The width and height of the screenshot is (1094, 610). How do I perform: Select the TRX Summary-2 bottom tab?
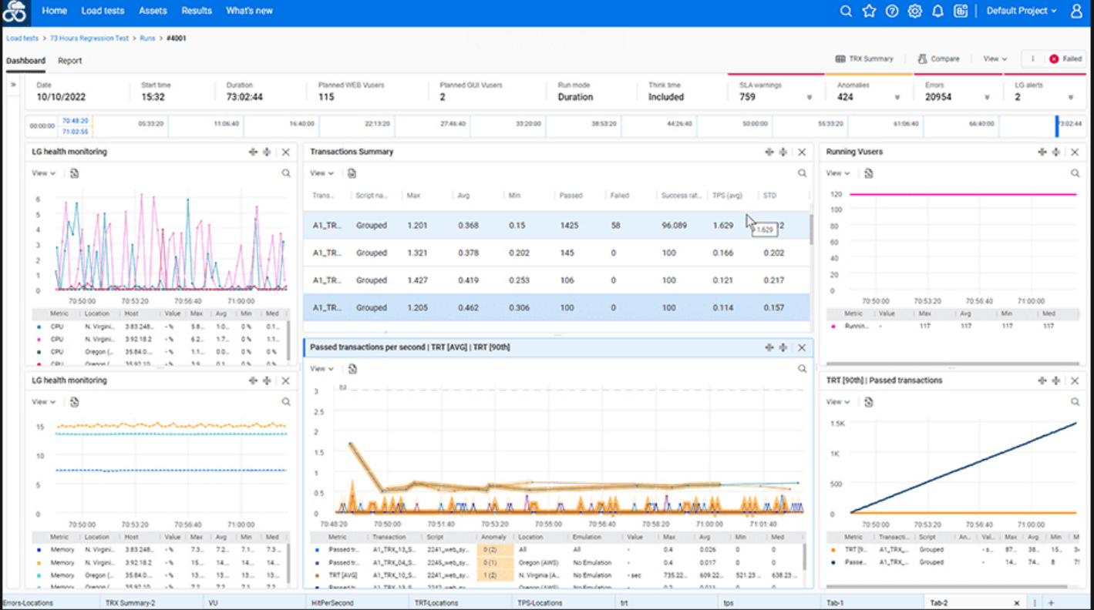130,603
